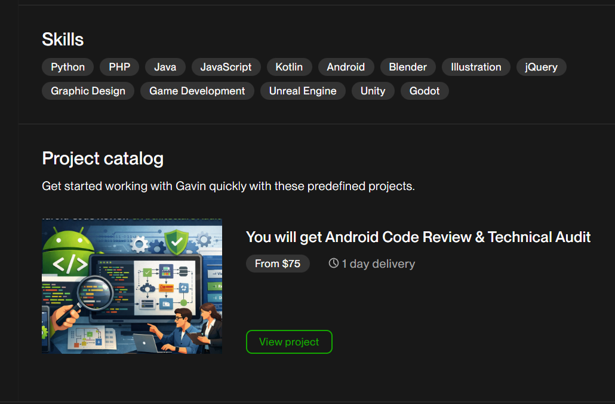The image size is (615, 404).
Task: Select the JavaScript skill tag
Action: coord(226,67)
